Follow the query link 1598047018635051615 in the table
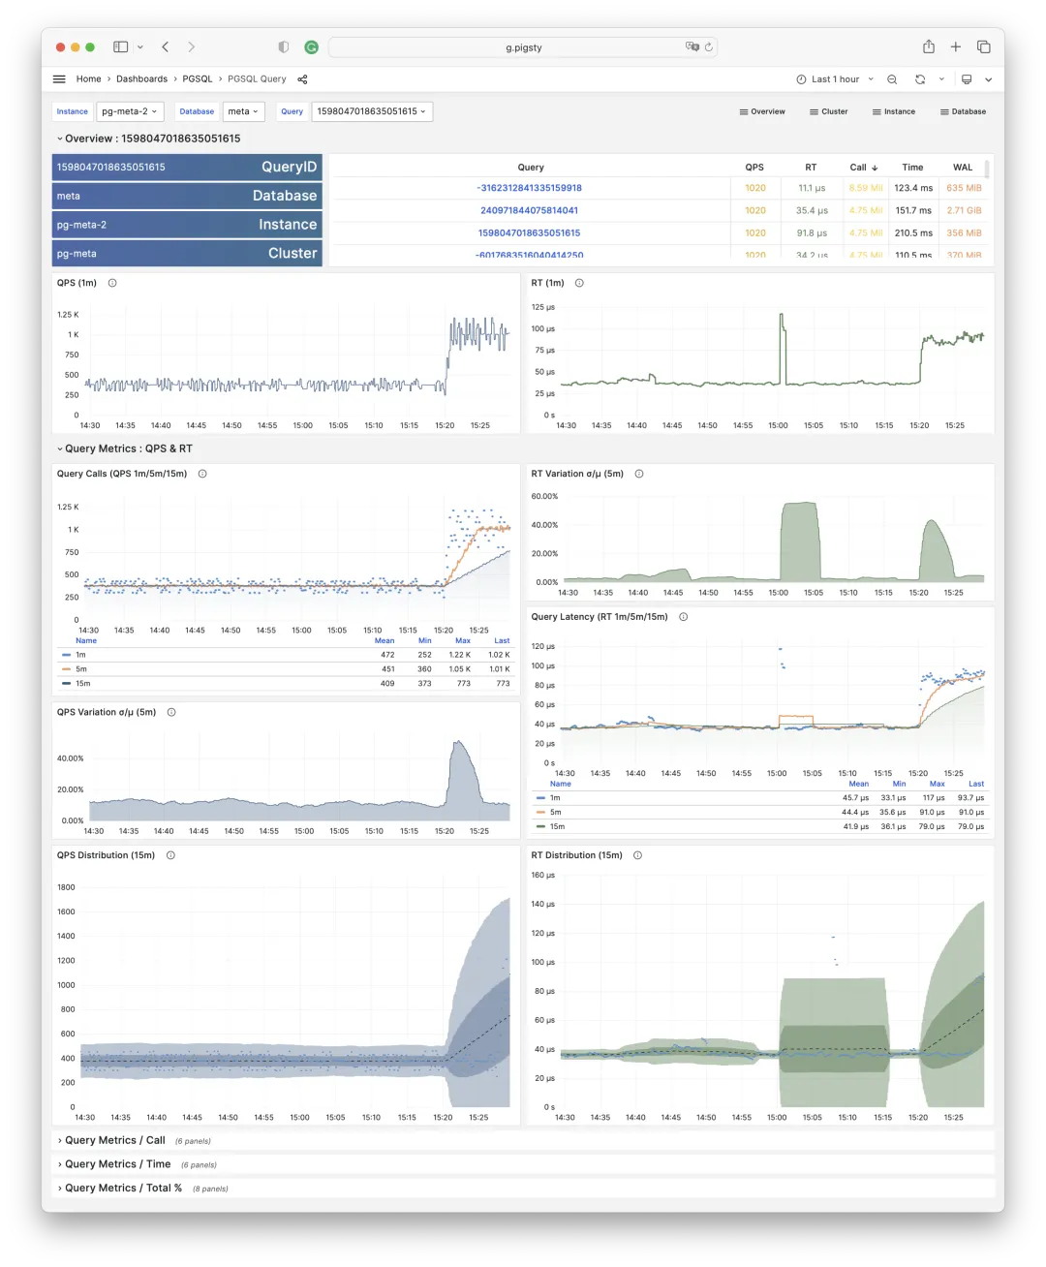The image size is (1046, 1267). coord(530,232)
